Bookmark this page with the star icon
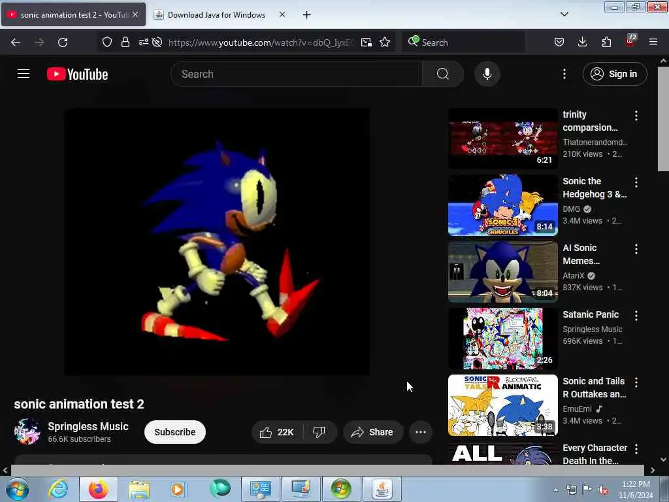Image resolution: width=669 pixels, height=502 pixels. pyautogui.click(x=385, y=42)
